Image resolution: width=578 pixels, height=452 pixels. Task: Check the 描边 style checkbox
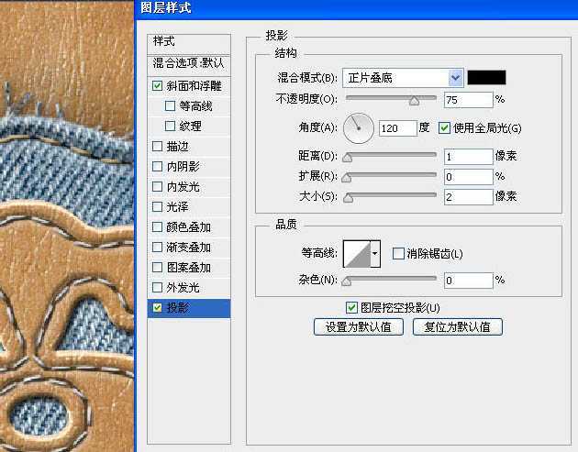pyautogui.click(x=157, y=147)
